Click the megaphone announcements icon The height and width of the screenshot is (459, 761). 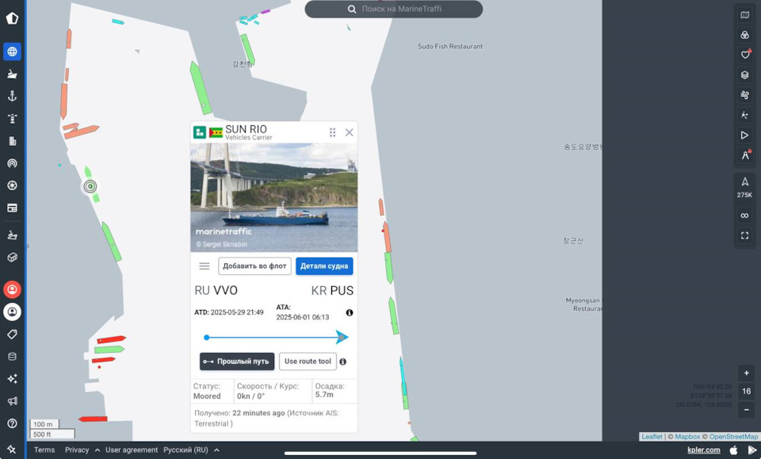pos(12,401)
